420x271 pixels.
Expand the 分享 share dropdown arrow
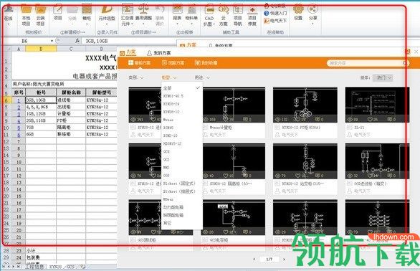click(x=312, y=24)
